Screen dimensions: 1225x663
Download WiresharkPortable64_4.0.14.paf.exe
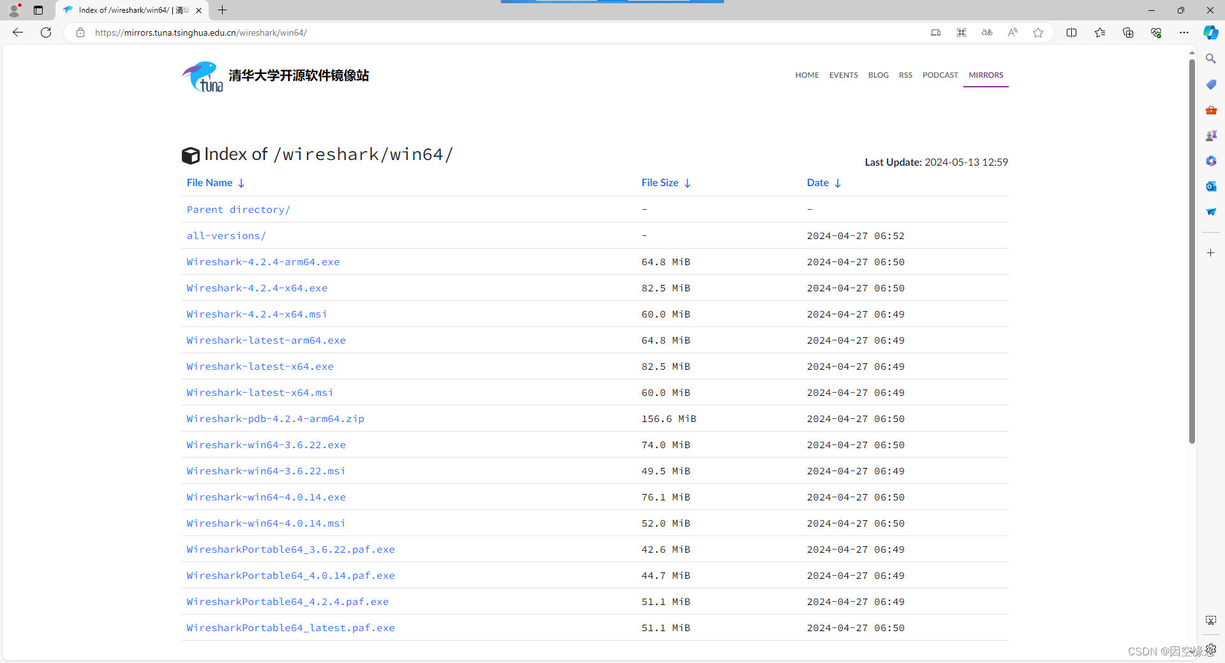(x=291, y=576)
